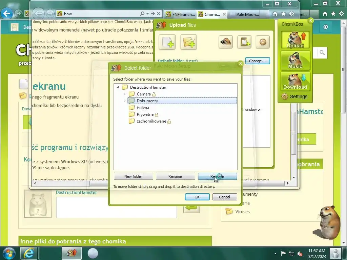Cancel the Select folder dialog
347x260 pixels.
point(225,197)
